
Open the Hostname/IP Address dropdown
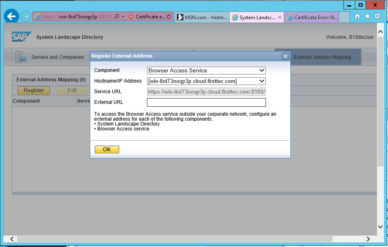click(x=263, y=81)
